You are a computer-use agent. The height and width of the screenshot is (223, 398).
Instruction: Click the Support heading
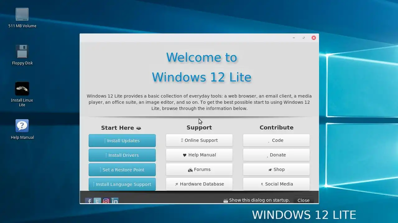point(199,128)
